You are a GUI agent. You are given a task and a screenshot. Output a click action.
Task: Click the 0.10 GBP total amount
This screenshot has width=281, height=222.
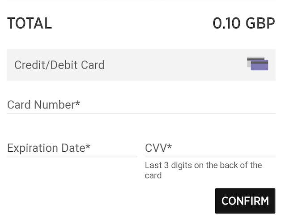(x=244, y=23)
